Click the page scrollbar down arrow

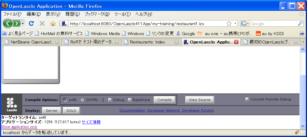point(302,126)
